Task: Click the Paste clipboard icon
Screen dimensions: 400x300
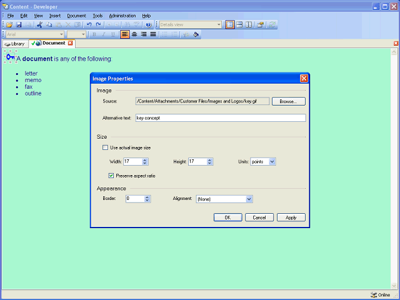Action: (x=59, y=25)
